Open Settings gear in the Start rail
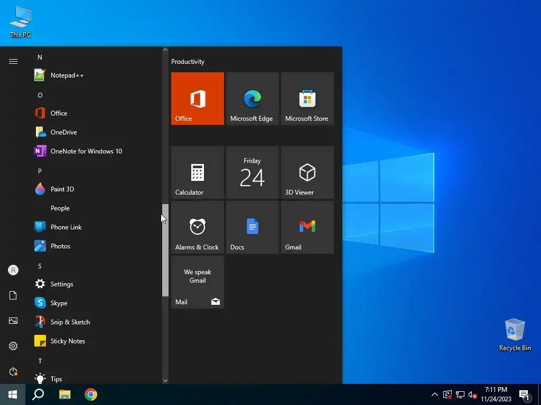Image resolution: width=541 pixels, height=405 pixels. pyautogui.click(x=13, y=346)
